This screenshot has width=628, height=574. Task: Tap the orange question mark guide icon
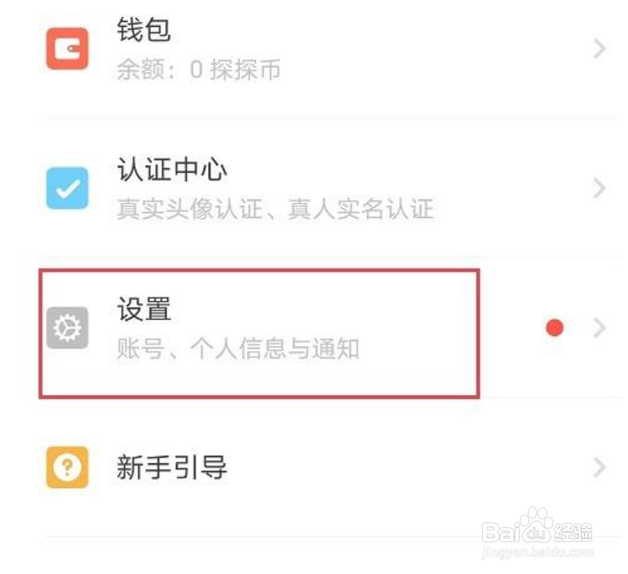[x=67, y=467]
